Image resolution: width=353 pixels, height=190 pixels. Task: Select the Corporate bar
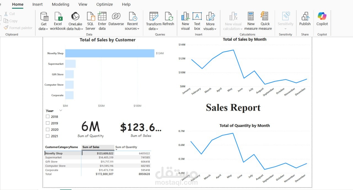pos(69,95)
